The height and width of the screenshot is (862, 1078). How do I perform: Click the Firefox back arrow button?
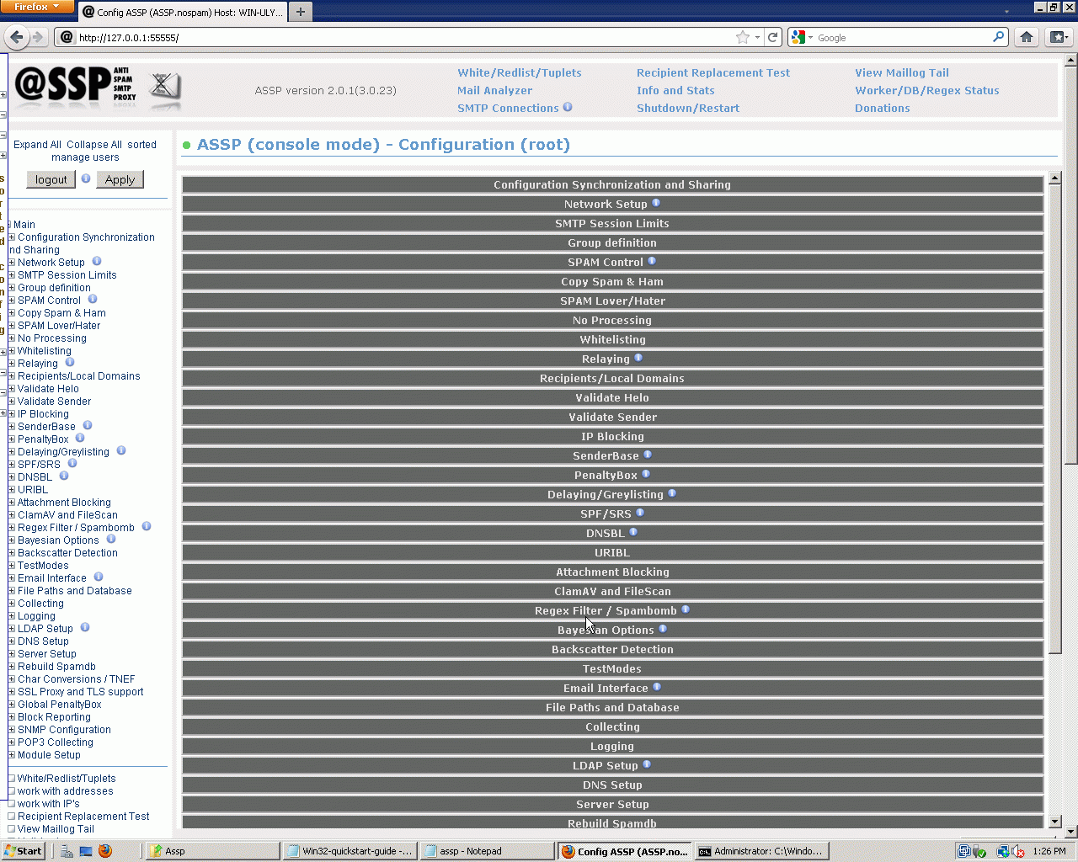click(x=17, y=37)
